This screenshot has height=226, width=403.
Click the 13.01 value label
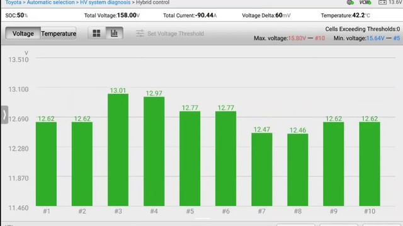point(118,90)
